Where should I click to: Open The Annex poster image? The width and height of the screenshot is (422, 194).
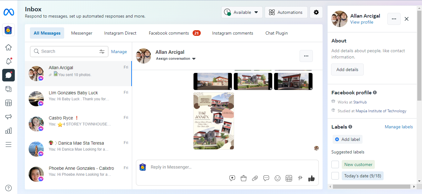[x=214, y=121]
